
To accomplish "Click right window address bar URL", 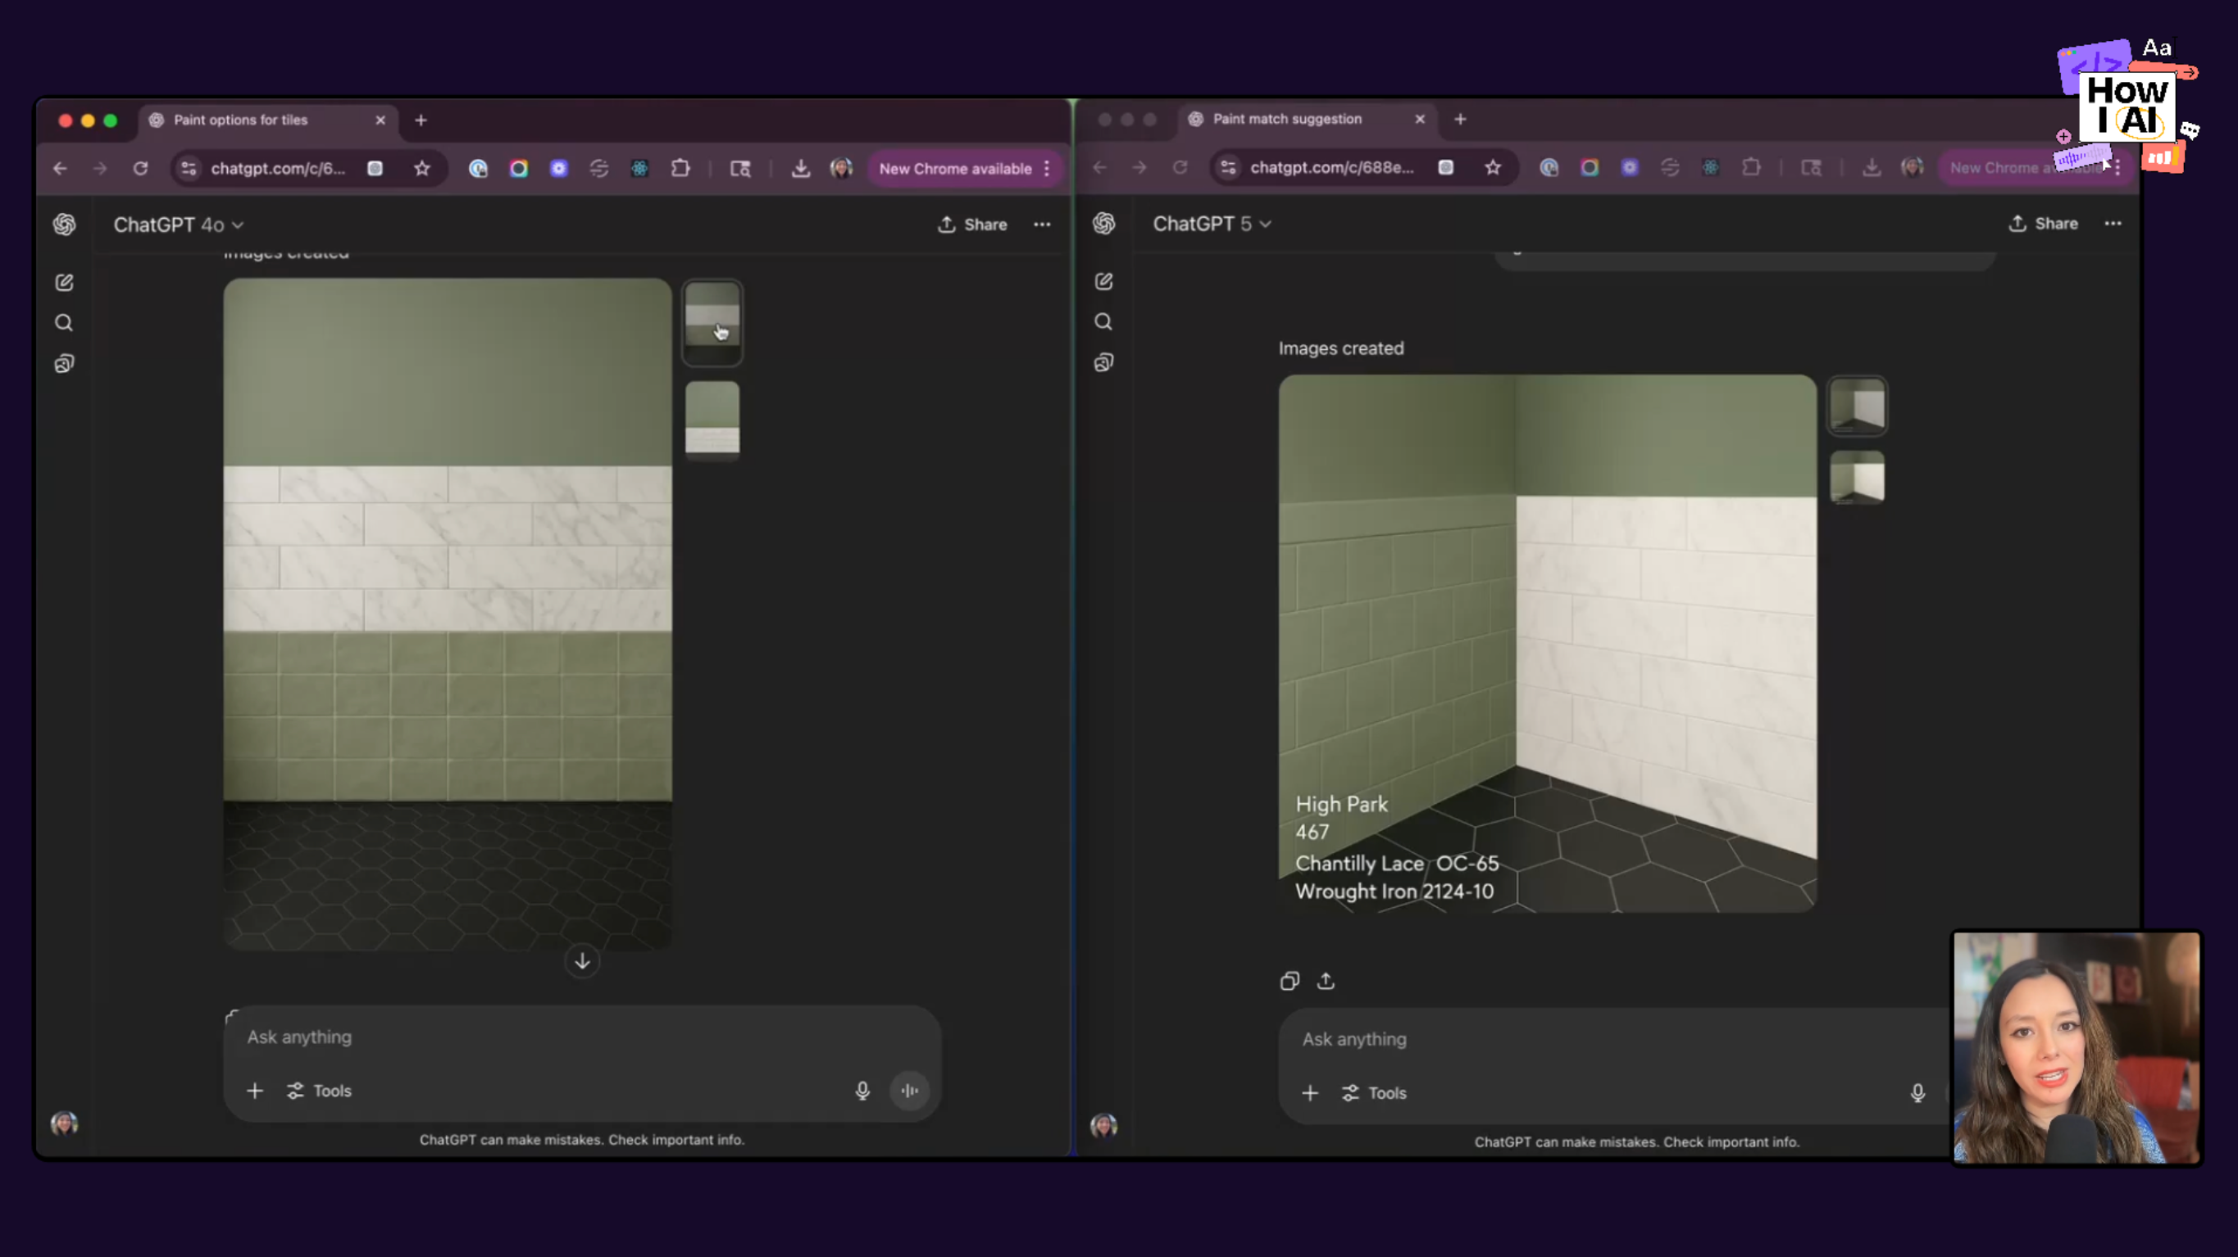I will [x=1332, y=168].
